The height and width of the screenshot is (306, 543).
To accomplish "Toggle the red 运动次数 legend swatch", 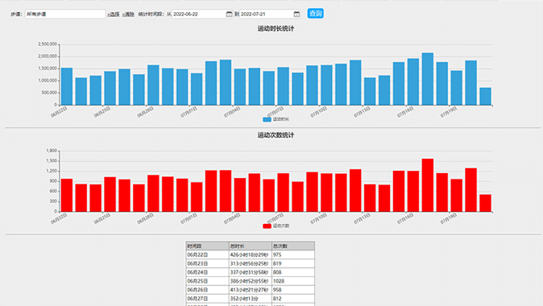I will point(267,226).
